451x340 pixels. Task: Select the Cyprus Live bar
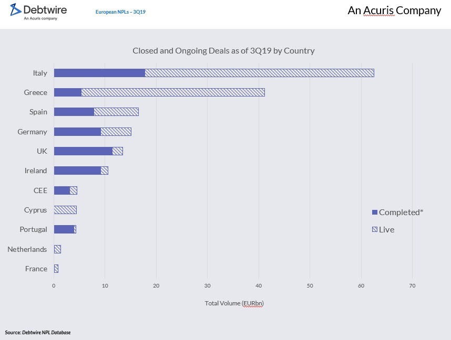[x=65, y=210]
